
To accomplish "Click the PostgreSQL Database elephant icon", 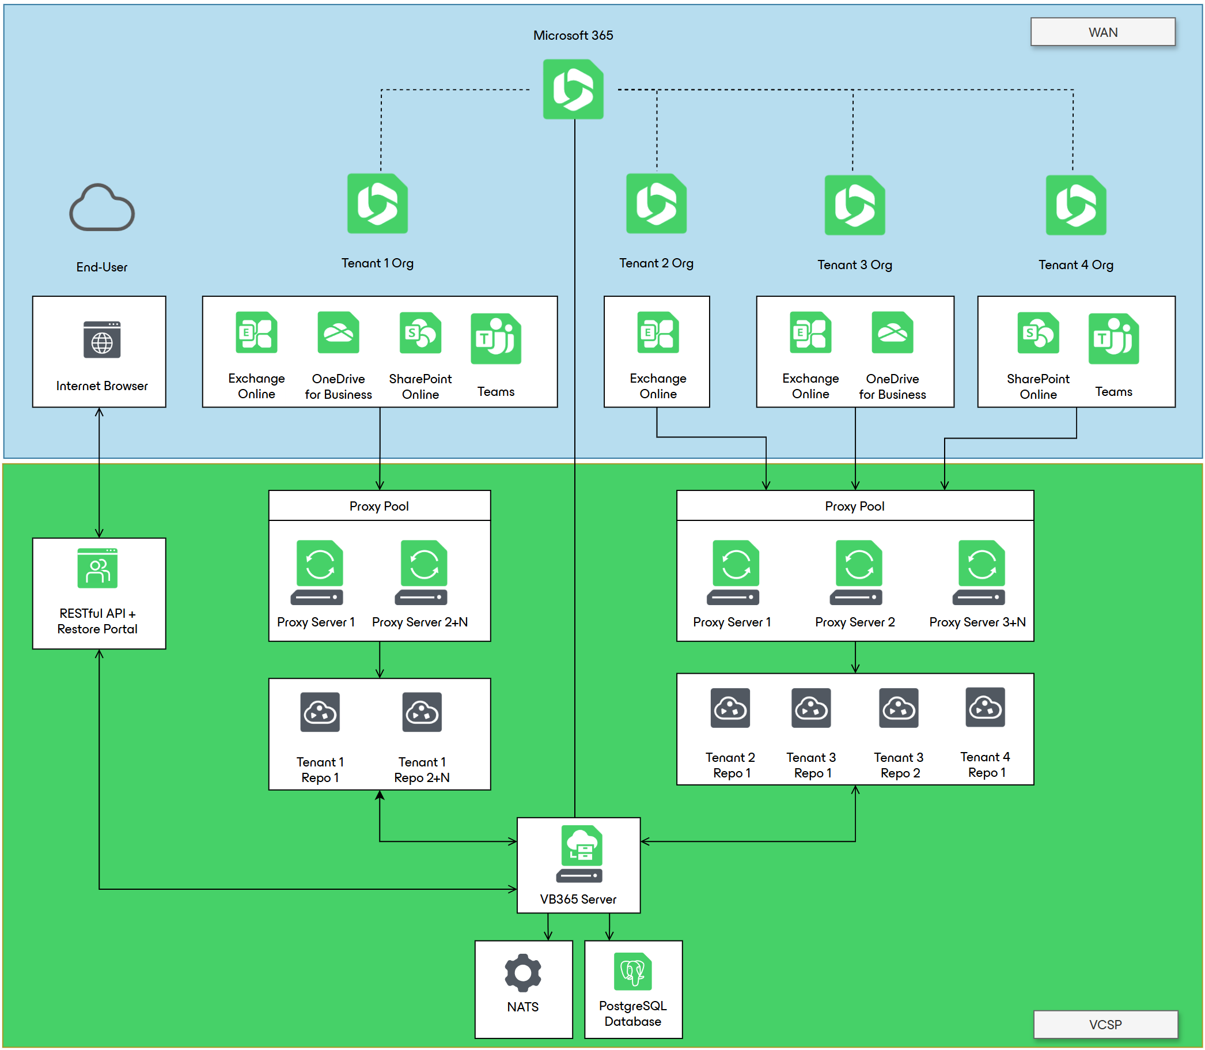I will tap(632, 971).
